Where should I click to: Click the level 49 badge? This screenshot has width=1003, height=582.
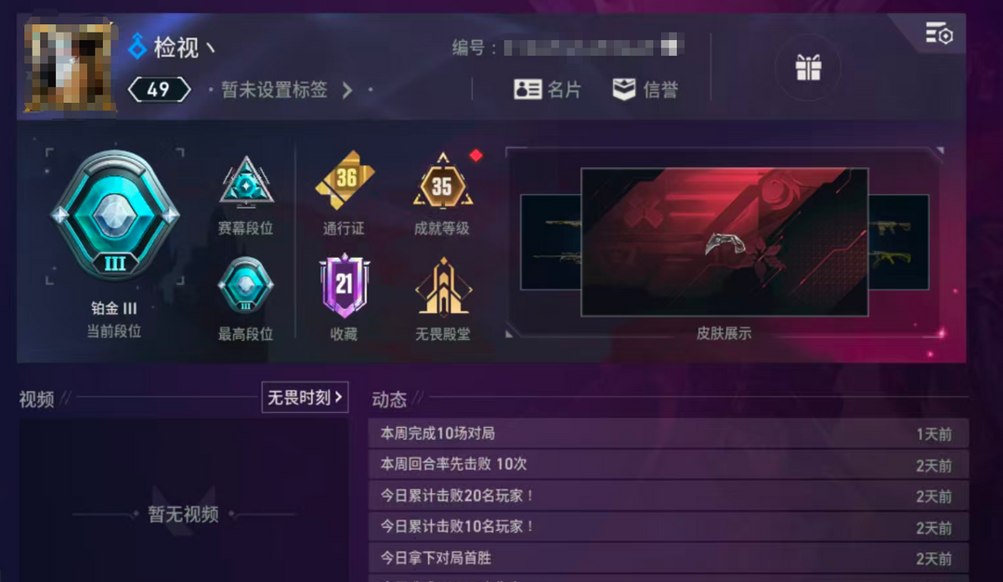tap(159, 89)
